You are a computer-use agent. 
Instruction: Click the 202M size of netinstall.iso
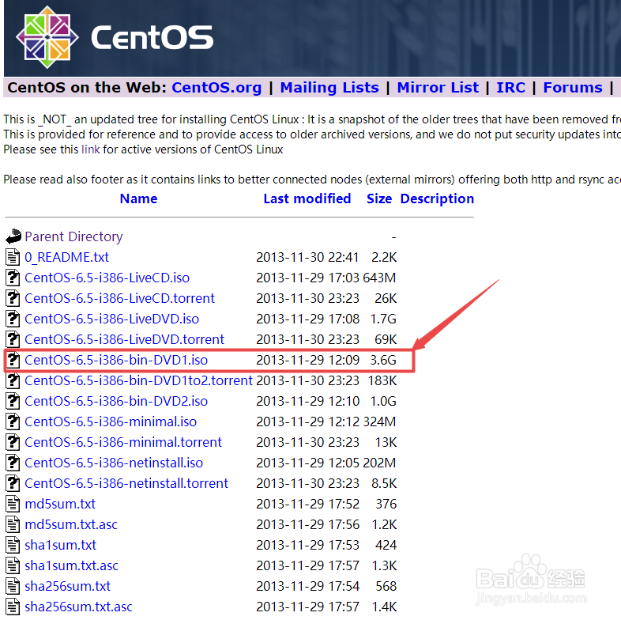click(x=379, y=463)
